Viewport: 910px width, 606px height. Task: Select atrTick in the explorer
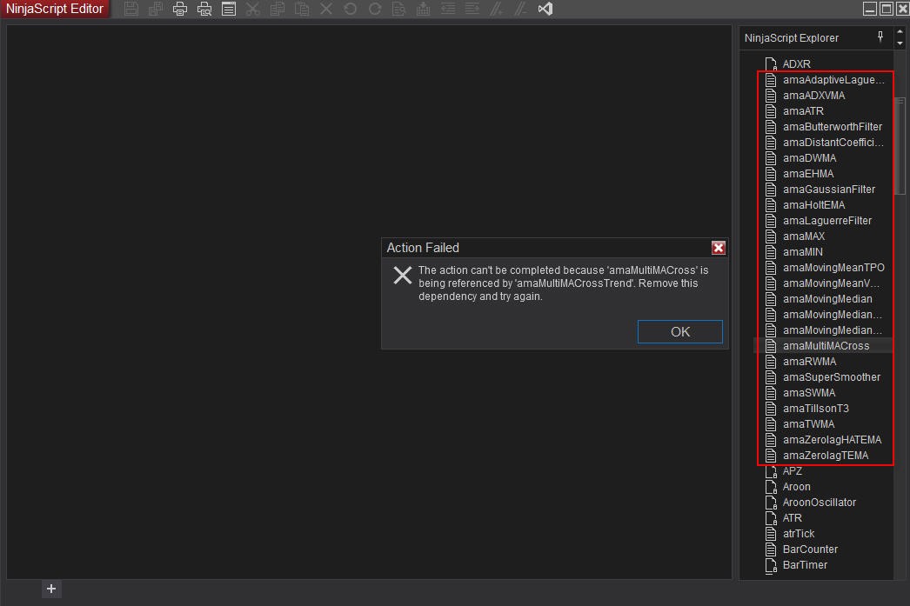[799, 534]
